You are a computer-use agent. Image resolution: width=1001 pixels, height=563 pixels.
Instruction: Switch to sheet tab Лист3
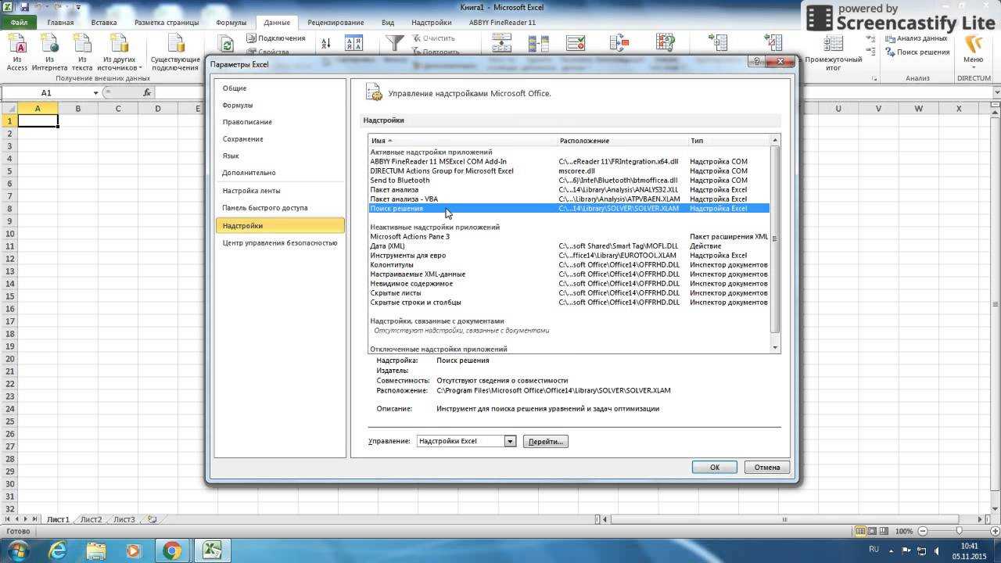coord(124,519)
